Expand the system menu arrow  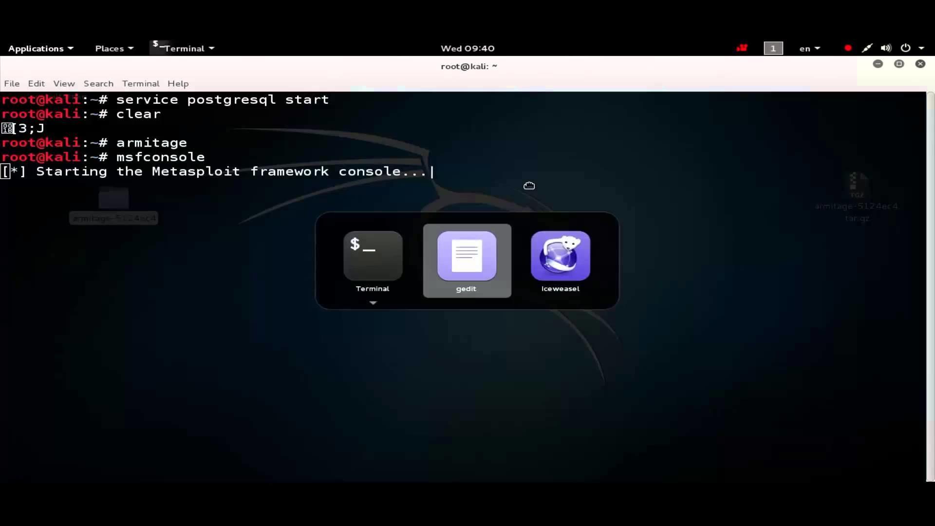(x=921, y=48)
